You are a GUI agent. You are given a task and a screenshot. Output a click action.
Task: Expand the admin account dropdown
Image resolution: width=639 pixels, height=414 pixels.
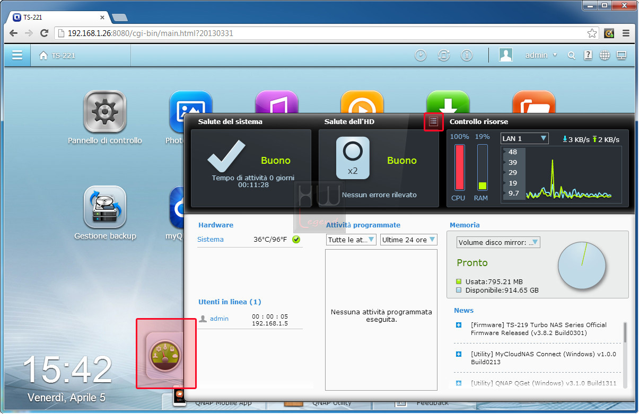pos(541,55)
